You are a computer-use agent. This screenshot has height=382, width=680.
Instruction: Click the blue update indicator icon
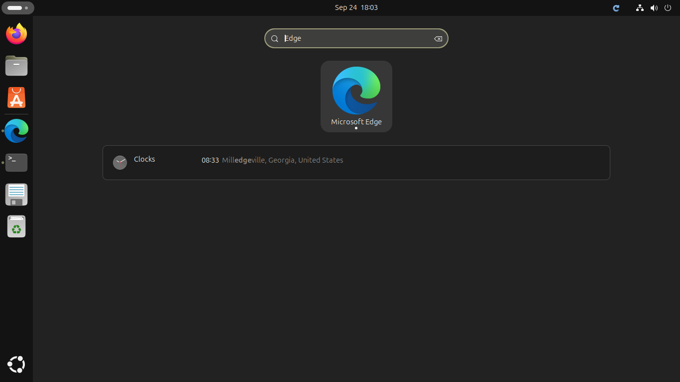coord(616,8)
